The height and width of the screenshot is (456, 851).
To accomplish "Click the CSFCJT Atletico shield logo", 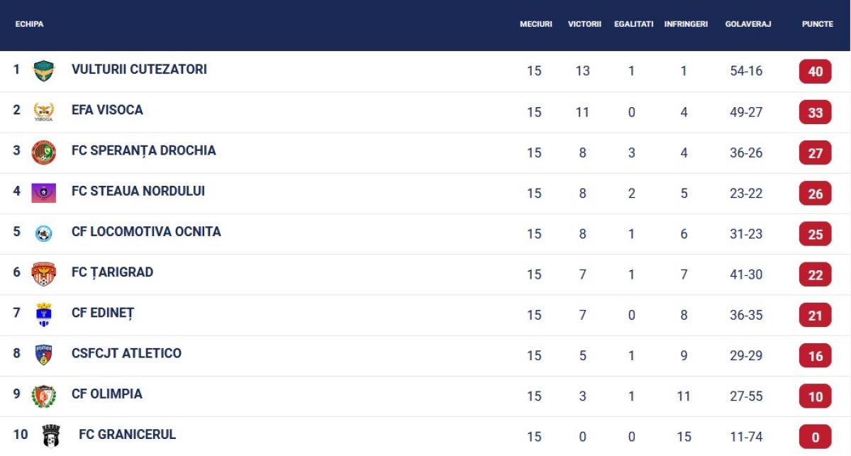I will click(x=44, y=355).
